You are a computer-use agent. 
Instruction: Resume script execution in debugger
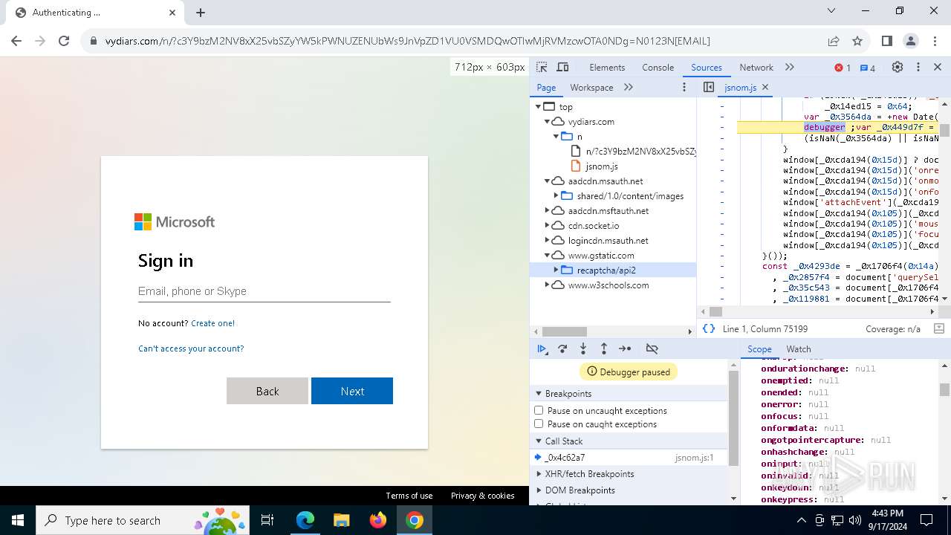(x=542, y=348)
